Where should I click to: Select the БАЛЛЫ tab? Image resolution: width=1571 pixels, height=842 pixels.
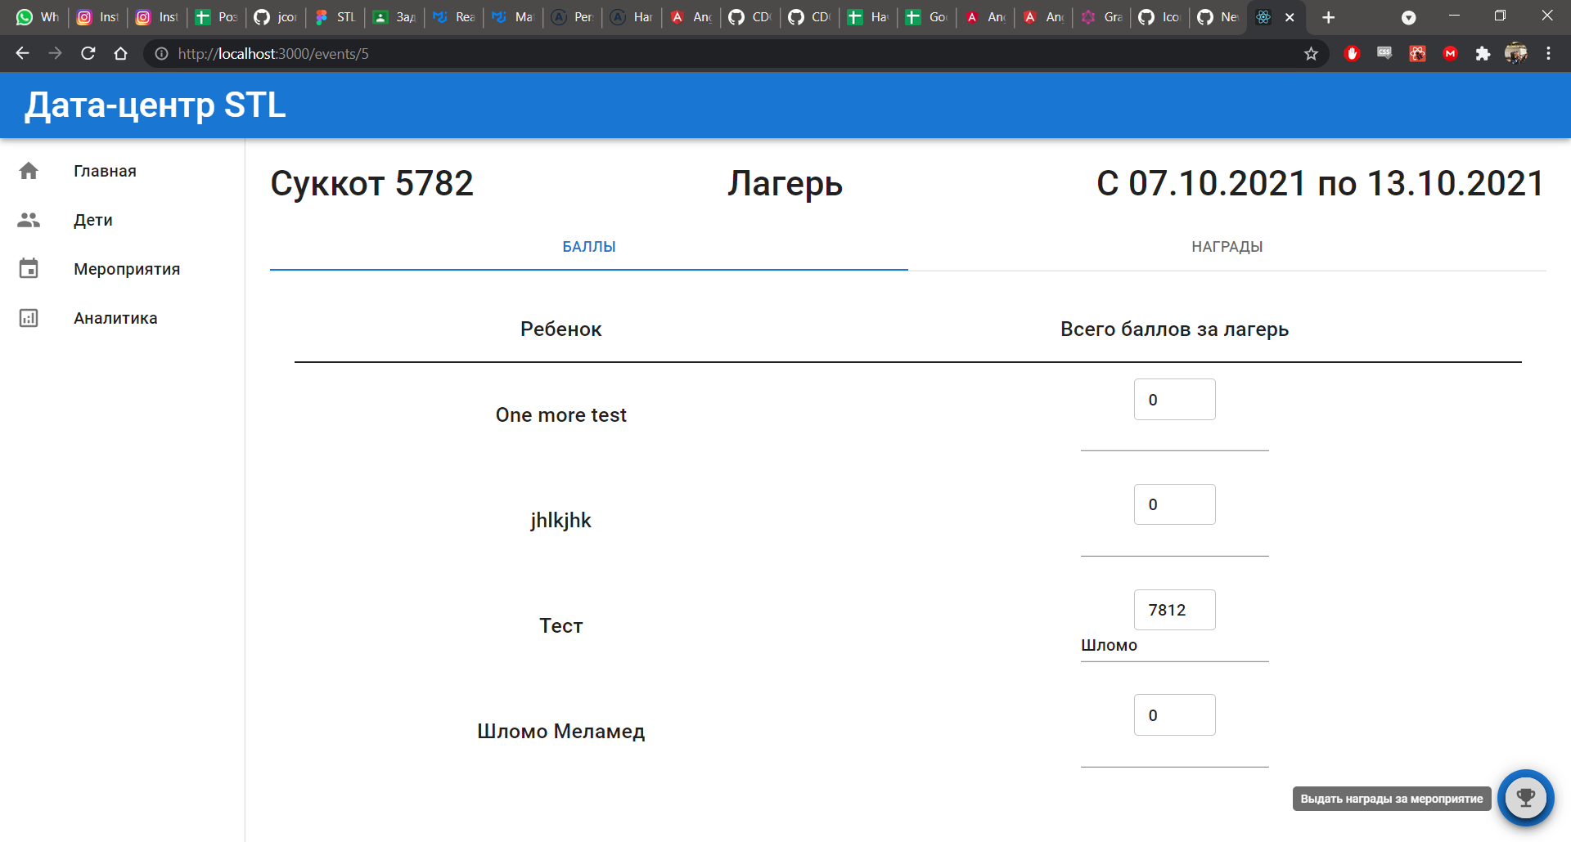(x=588, y=246)
